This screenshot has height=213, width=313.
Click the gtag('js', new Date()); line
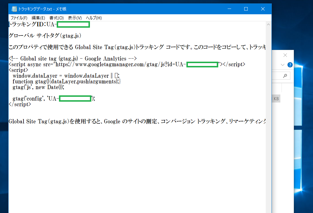(38, 87)
